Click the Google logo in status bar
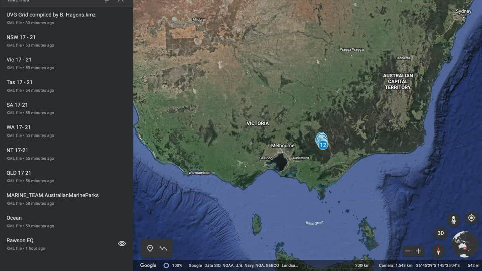482x271 pixels. point(148,265)
